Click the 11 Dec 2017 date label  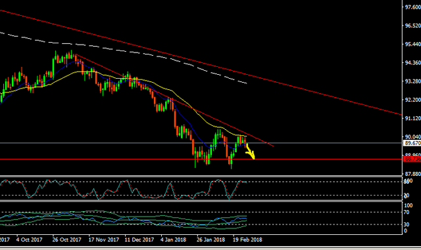point(139,240)
